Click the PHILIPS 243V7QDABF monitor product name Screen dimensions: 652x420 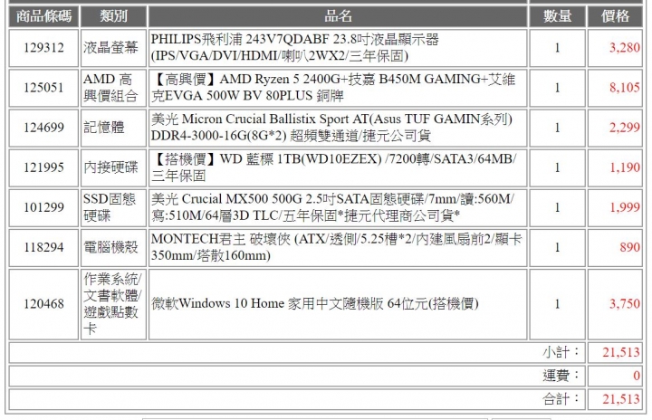click(x=295, y=48)
